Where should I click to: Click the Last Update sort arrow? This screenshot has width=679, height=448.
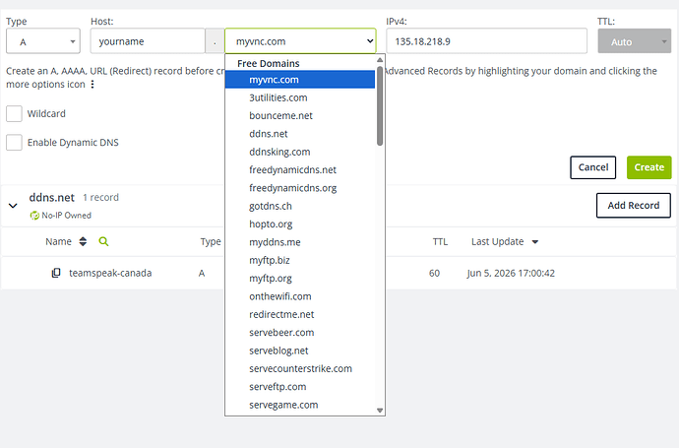click(535, 242)
